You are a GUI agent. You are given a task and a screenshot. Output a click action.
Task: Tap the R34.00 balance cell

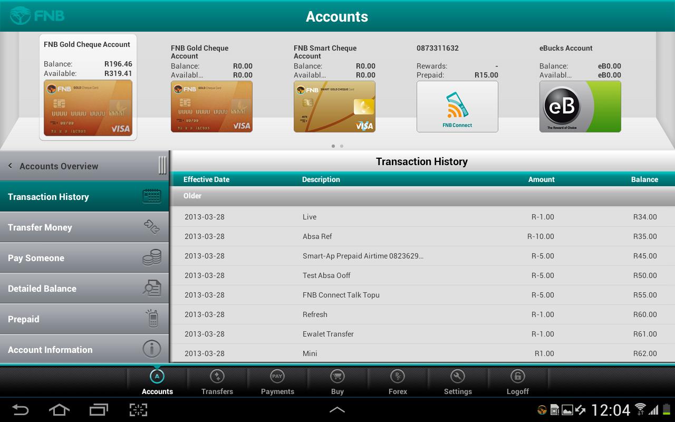[645, 217]
